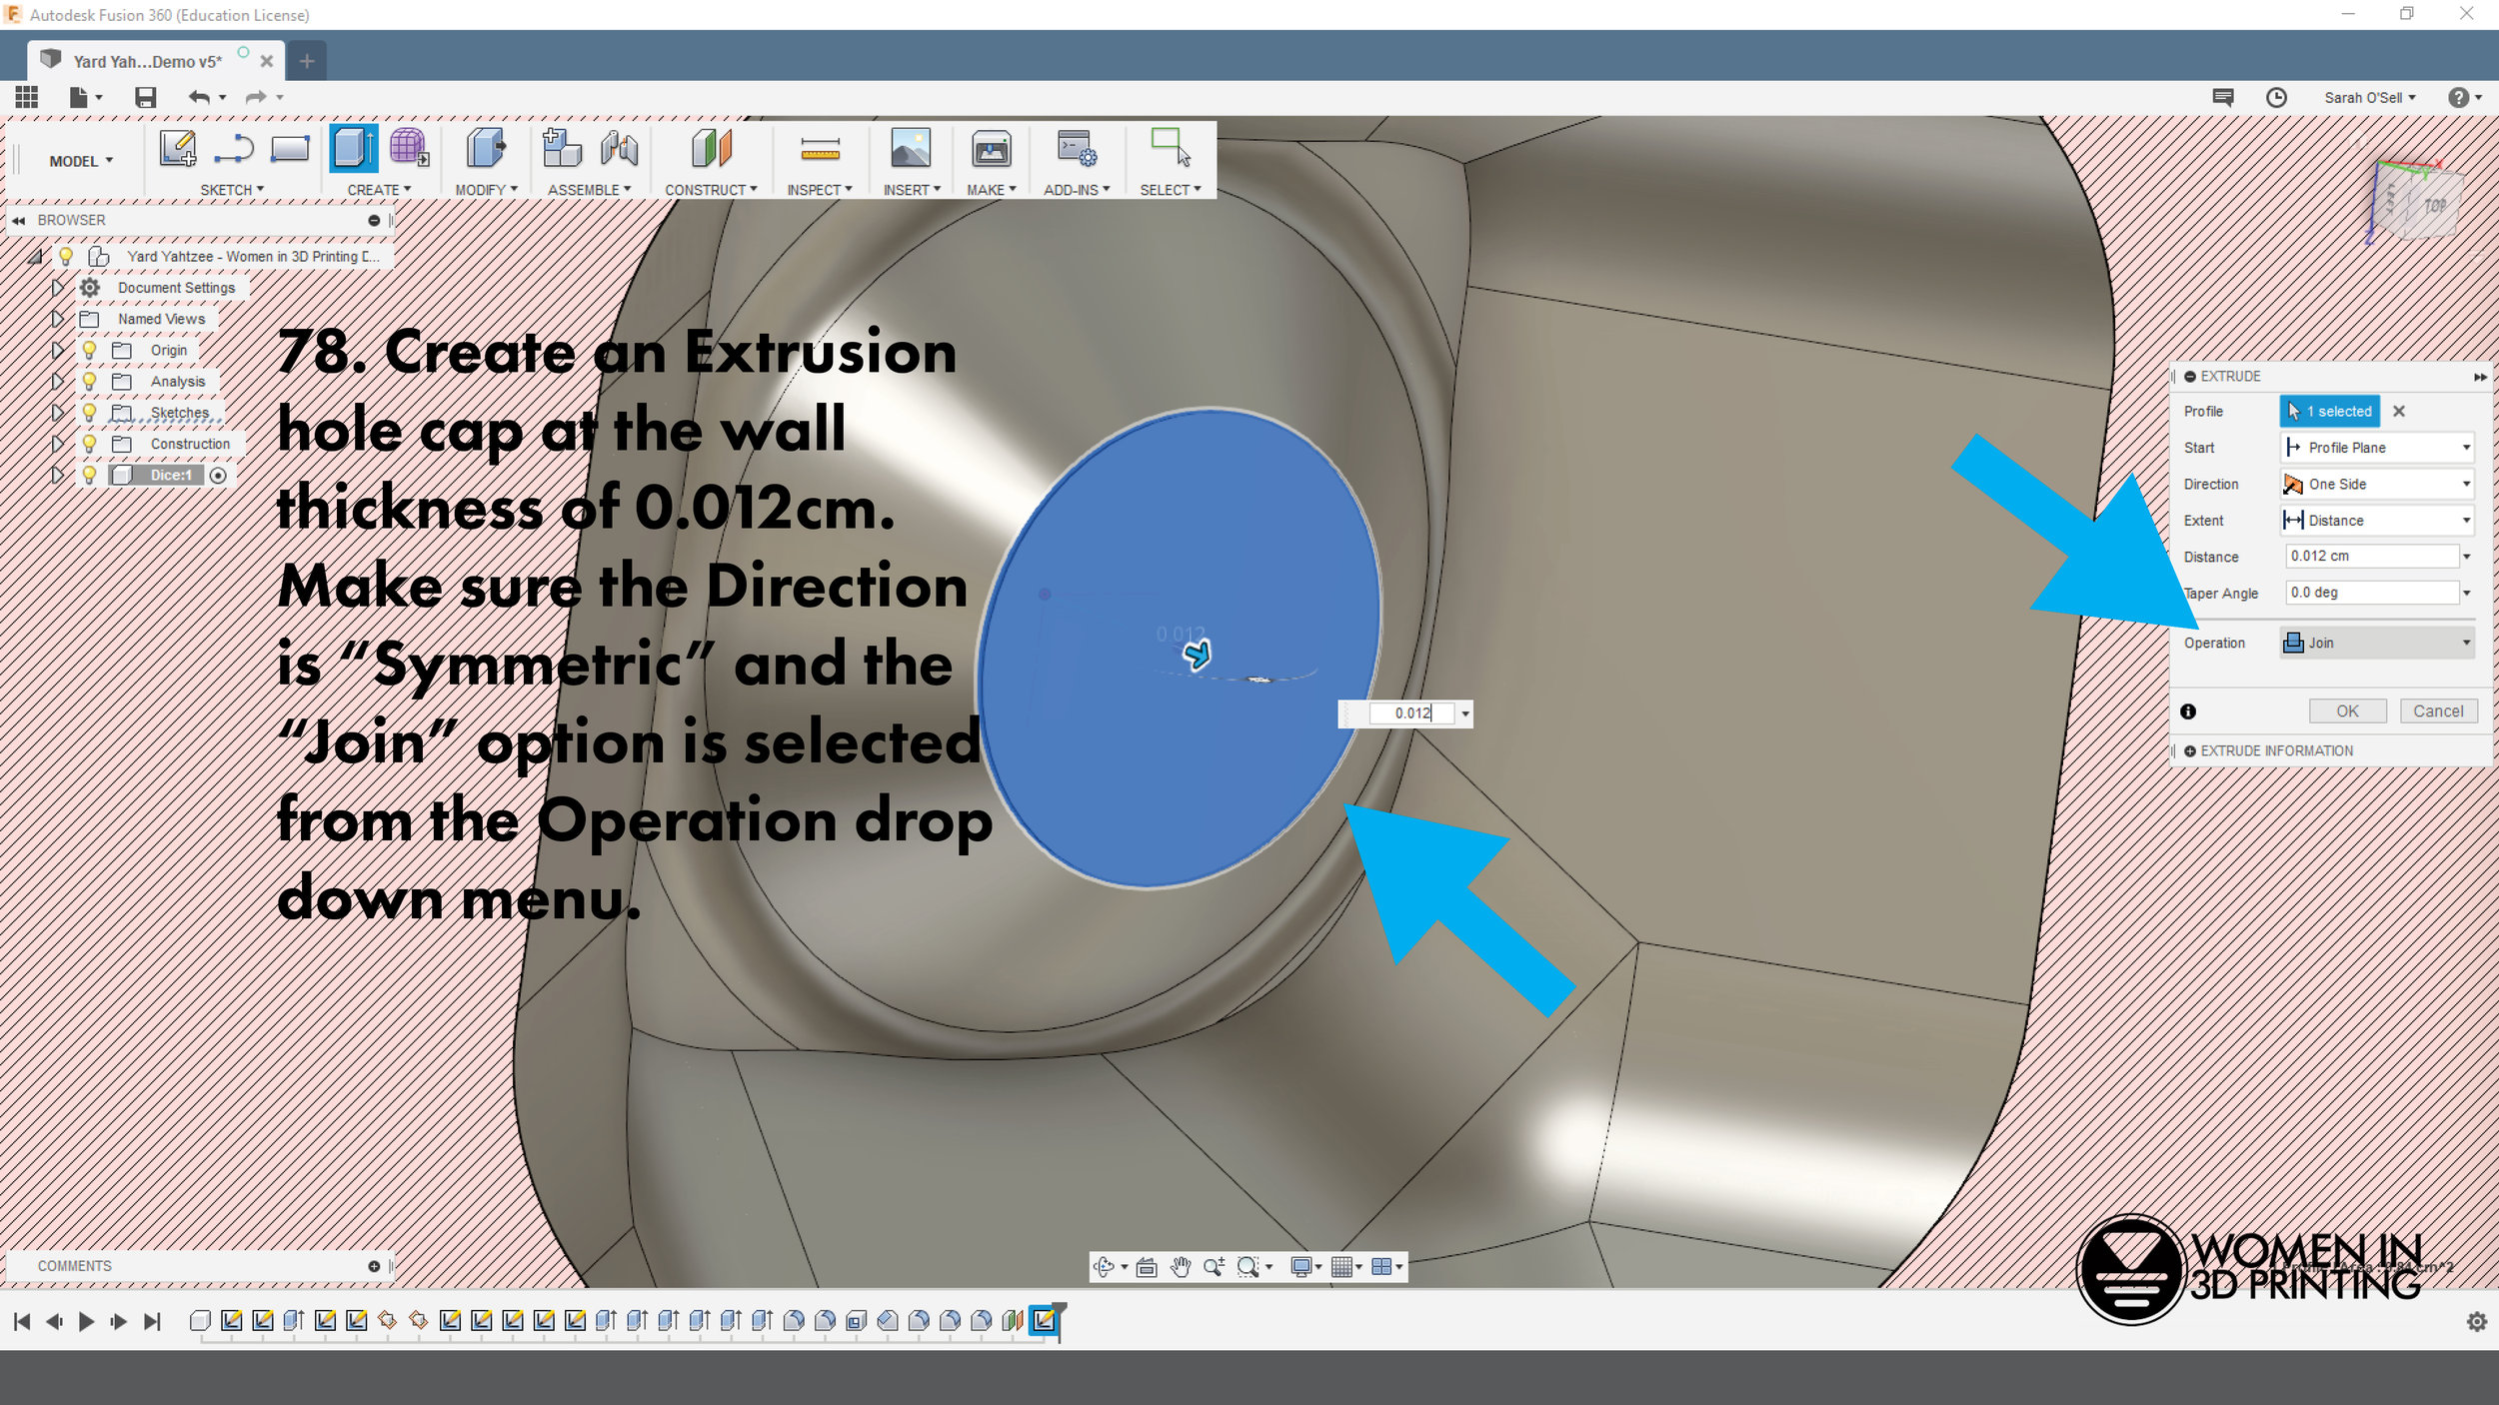Toggle visibility bulb of Sketches folder

(89, 412)
